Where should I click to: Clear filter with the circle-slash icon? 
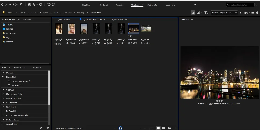48,128
